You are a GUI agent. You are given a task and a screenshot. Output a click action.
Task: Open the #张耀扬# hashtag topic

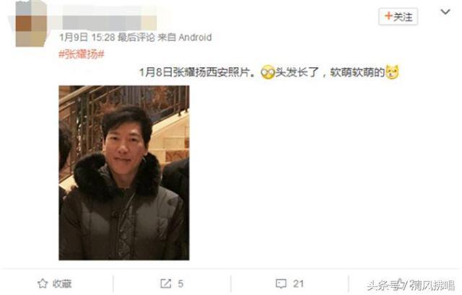coord(82,54)
